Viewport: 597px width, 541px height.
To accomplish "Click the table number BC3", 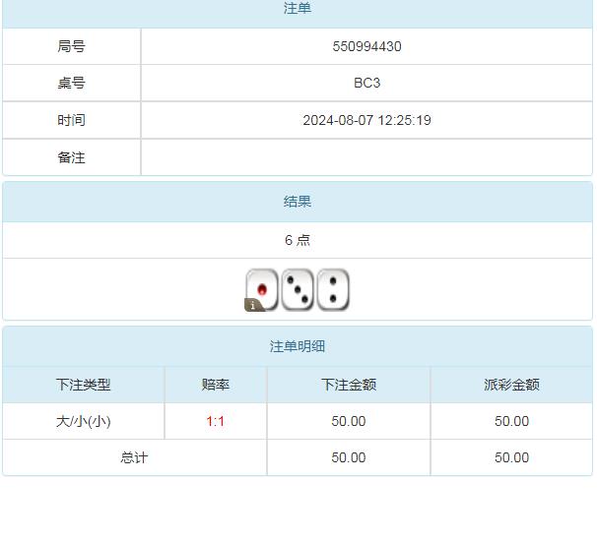I will click(366, 83).
